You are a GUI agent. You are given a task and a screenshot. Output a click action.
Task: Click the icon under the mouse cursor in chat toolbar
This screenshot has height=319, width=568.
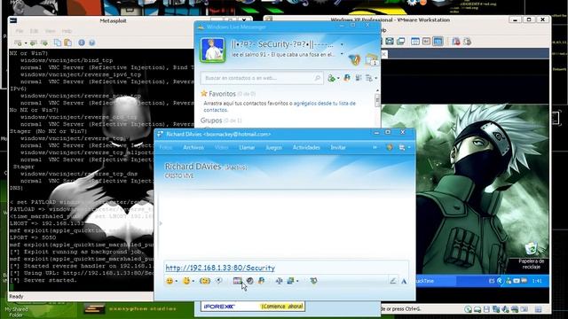pyautogui.click(x=237, y=281)
